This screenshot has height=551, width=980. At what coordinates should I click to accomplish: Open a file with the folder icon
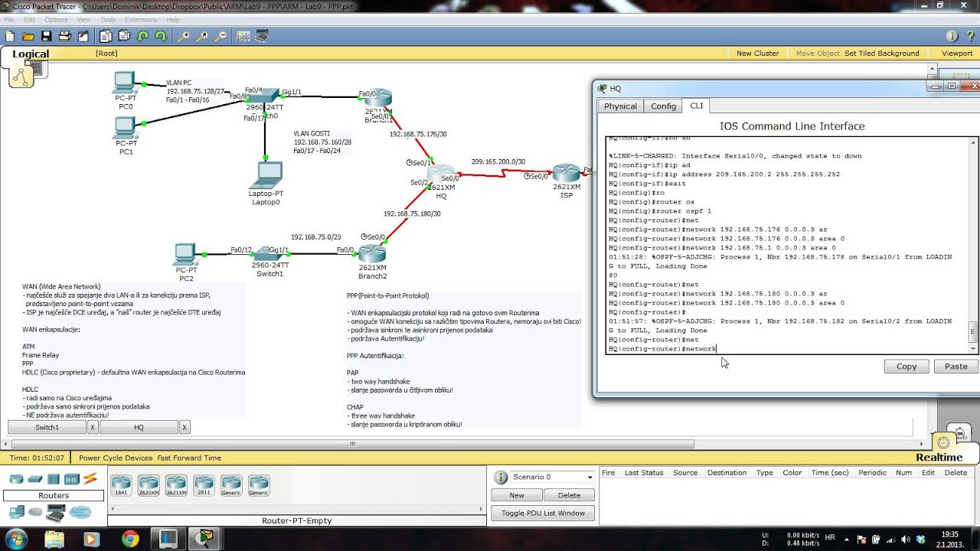point(28,36)
